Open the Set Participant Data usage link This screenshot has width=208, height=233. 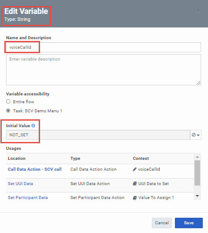[x=28, y=198]
